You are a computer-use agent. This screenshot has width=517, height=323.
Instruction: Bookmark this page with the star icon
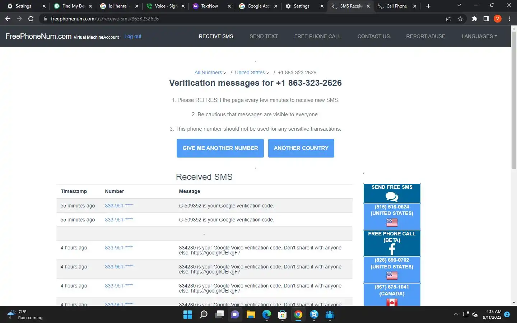pyautogui.click(x=460, y=19)
